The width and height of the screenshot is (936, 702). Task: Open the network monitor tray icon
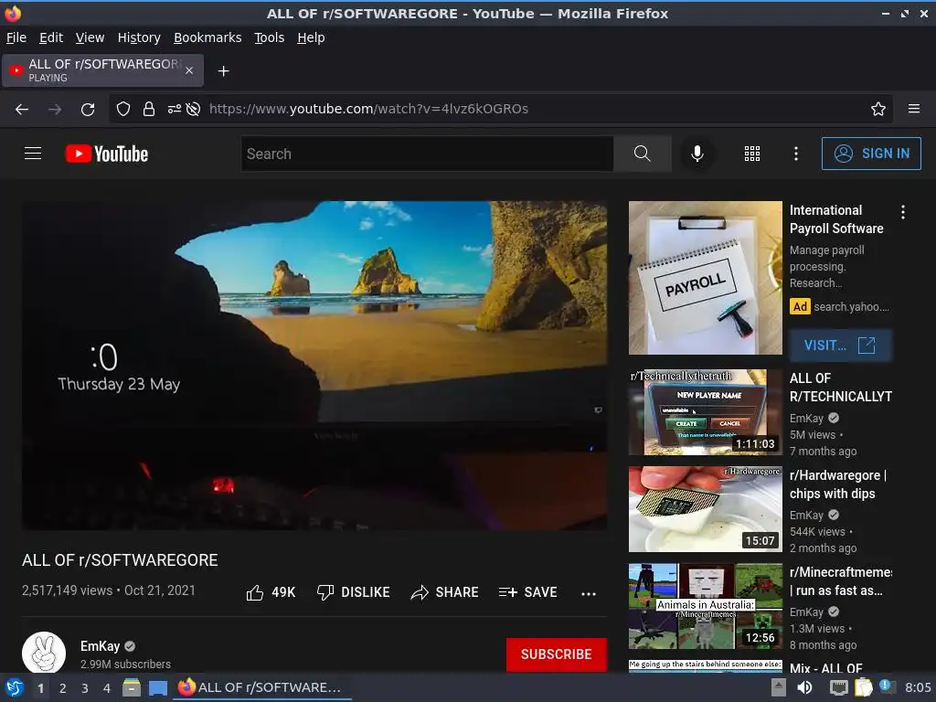point(839,687)
